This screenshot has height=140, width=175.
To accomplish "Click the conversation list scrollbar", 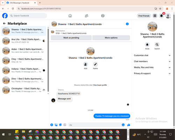I will 48,60.
